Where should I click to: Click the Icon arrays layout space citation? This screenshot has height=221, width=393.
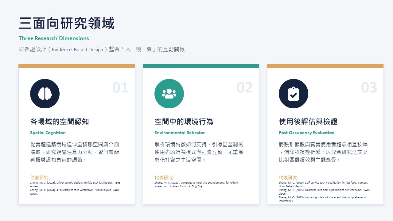point(323,199)
